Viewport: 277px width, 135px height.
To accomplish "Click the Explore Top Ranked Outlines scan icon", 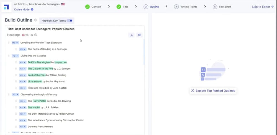I will (x=193, y=91).
